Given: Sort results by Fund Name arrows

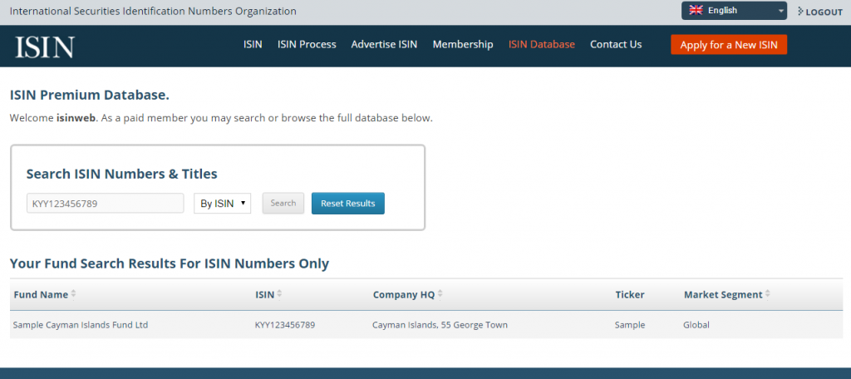Looking at the screenshot, I should pyautogui.click(x=73, y=294).
